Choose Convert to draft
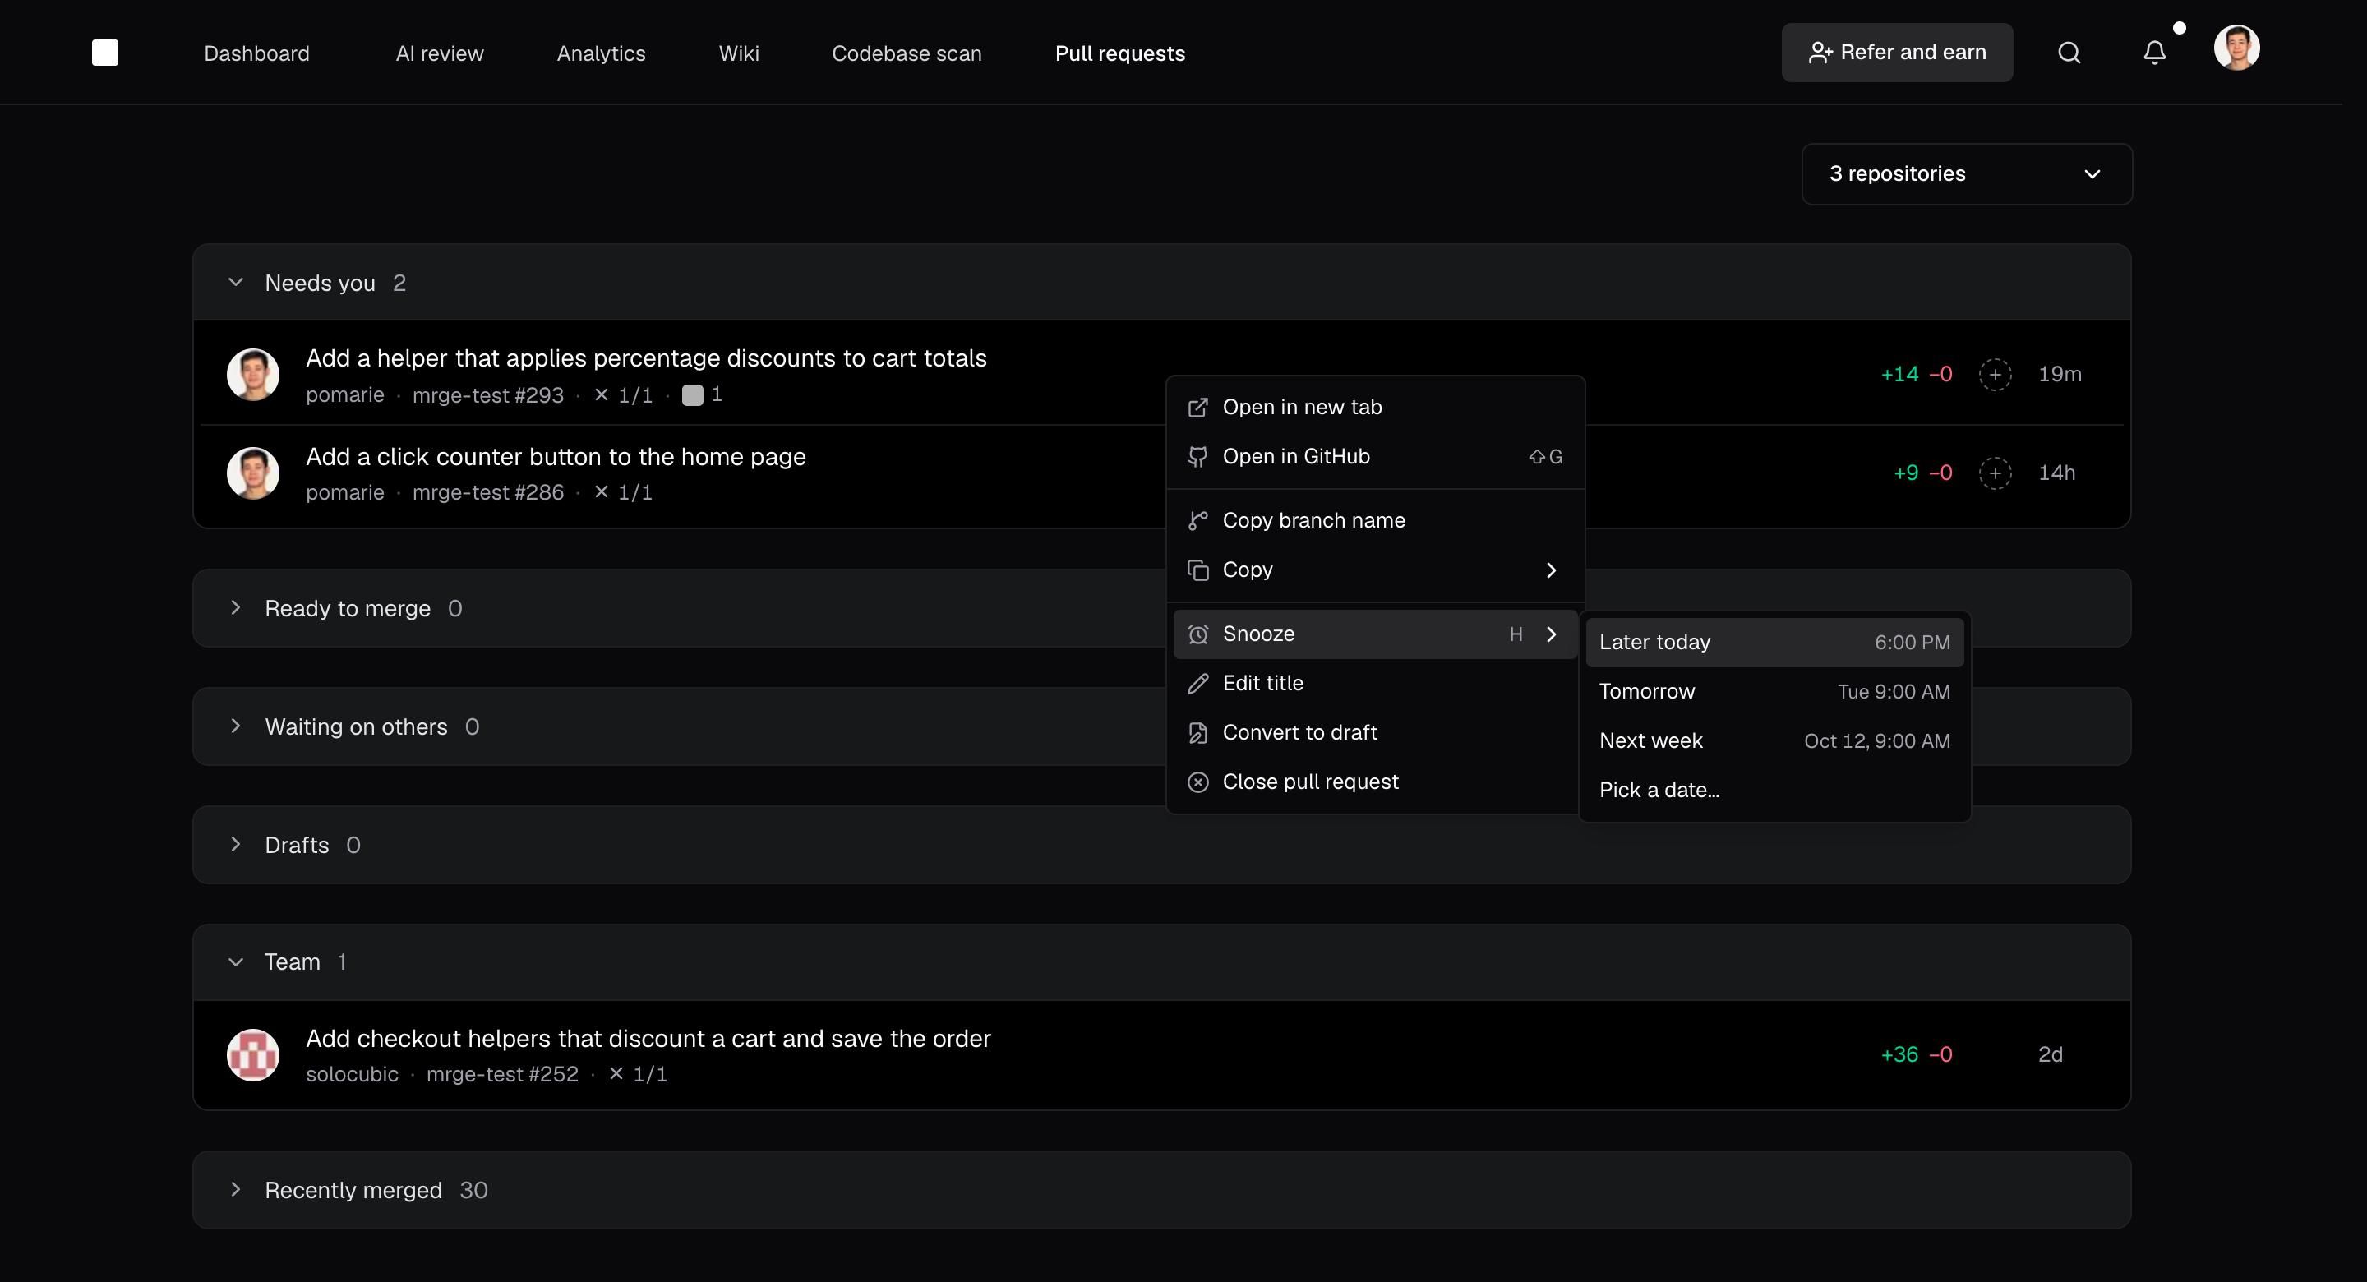The width and height of the screenshot is (2367, 1282). tap(1375, 732)
